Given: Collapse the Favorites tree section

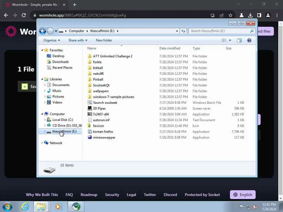Looking at the screenshot, I should 42,50.
